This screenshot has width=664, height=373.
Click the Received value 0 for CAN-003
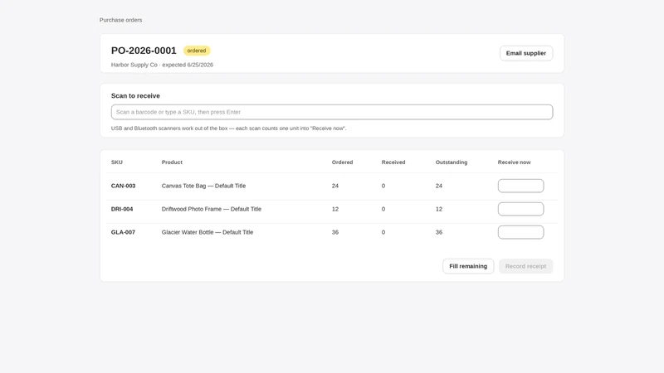click(x=383, y=186)
